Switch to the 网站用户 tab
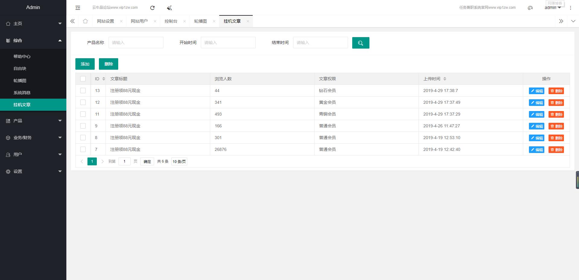 139,21
